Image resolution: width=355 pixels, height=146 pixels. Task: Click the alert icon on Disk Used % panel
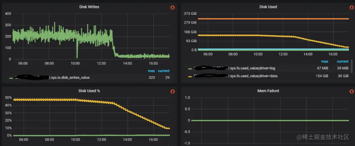pyautogui.click(x=173, y=91)
